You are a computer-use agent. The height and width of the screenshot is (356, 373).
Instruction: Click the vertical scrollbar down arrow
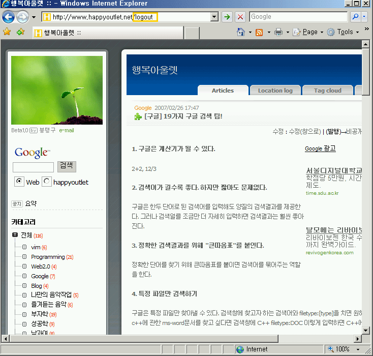click(x=365, y=330)
